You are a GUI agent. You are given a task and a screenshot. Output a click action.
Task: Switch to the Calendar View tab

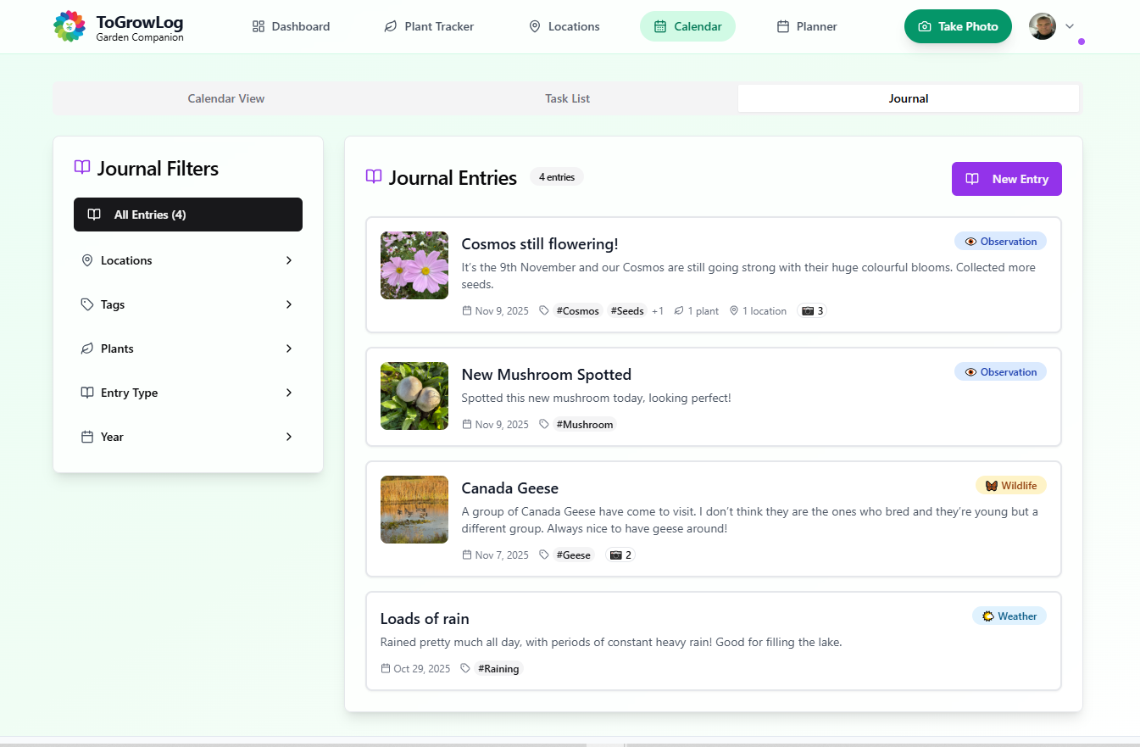225,98
